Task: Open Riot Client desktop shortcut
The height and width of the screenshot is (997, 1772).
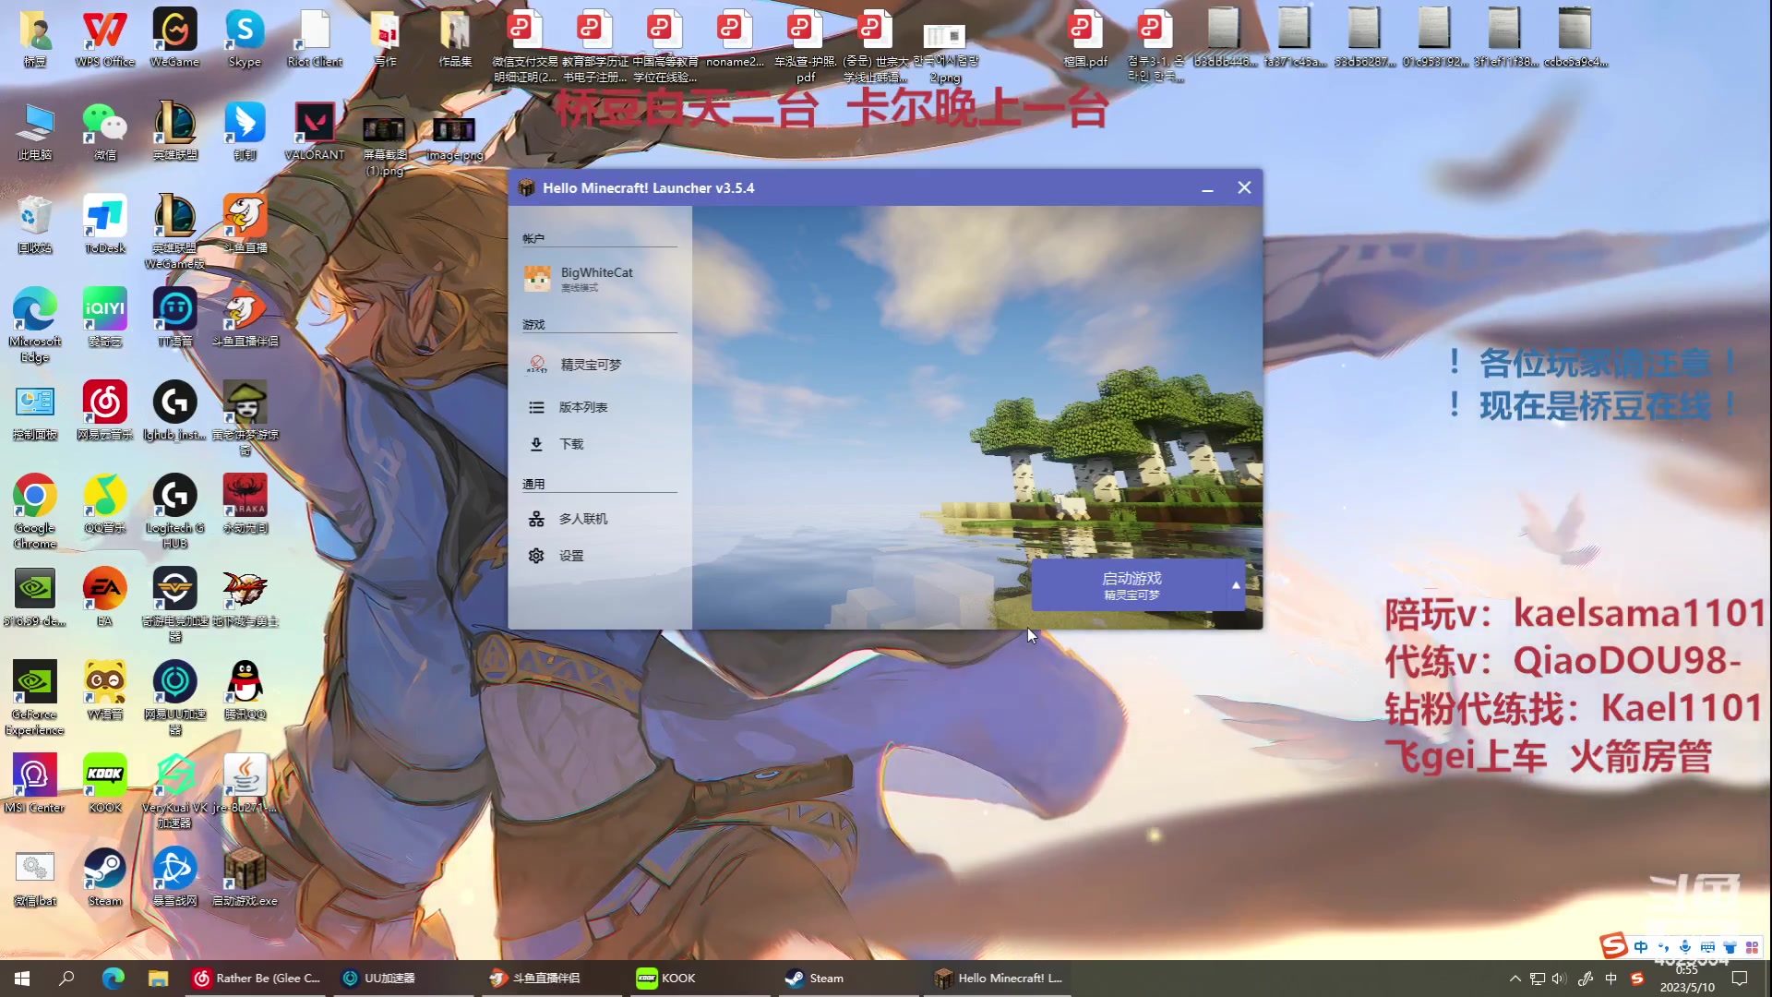Action: coord(315,39)
